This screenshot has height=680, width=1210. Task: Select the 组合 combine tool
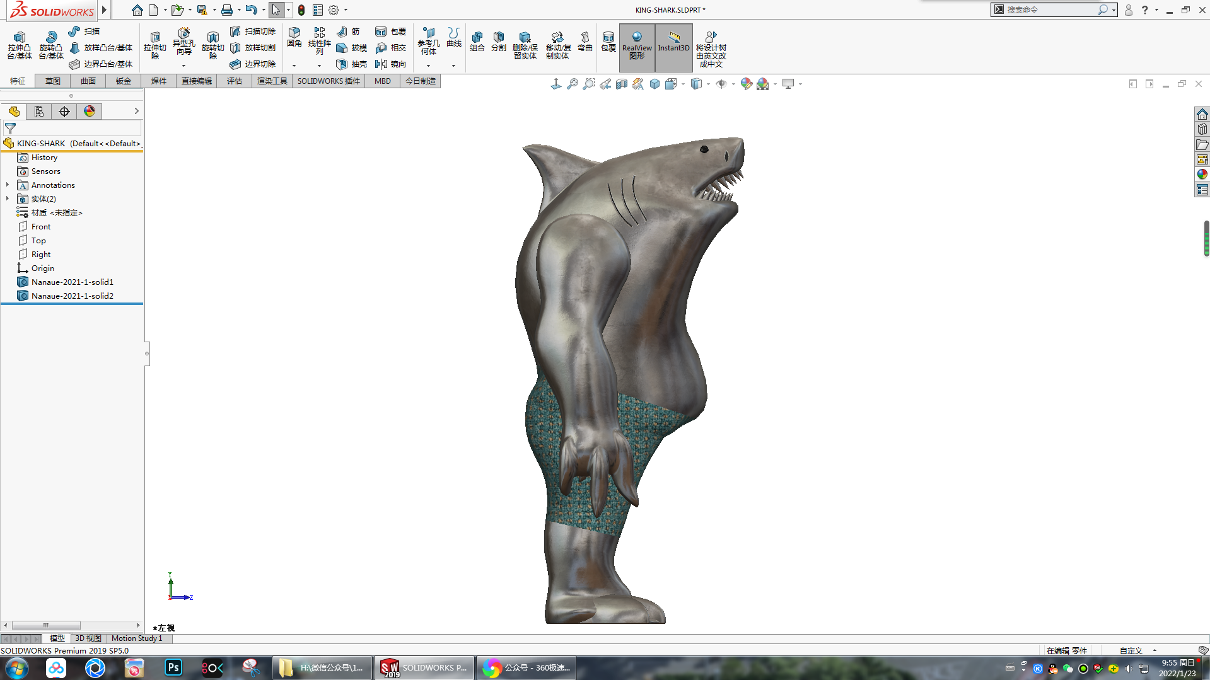coord(477,42)
